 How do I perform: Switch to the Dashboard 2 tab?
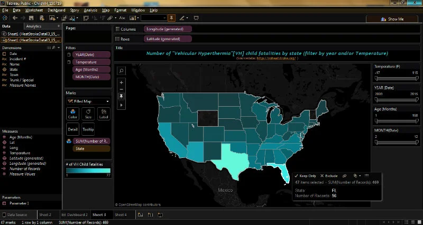tap(75, 215)
